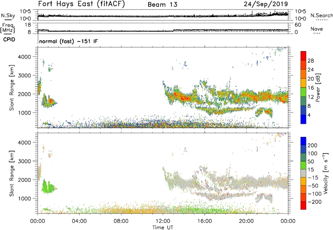Click the '18' frequency axis label
This screenshot has width=333, height=230.
(28, 25)
